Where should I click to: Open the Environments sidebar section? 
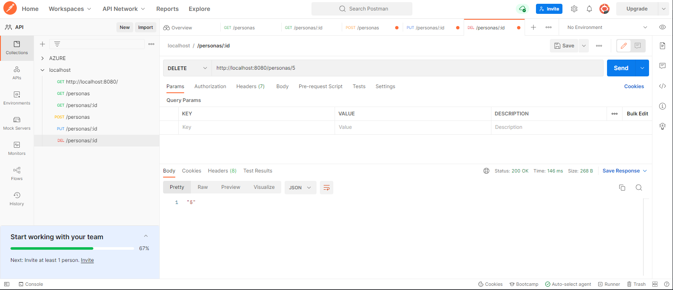tap(17, 98)
